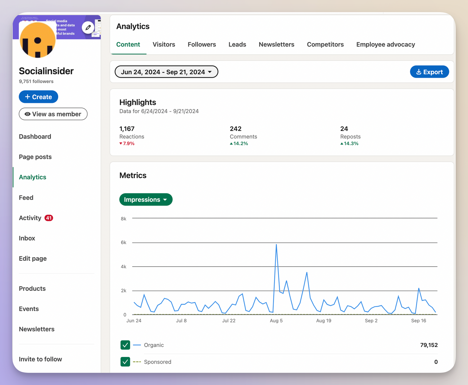Click the Socialinsider profile picture
The image size is (468, 385).
point(37,40)
